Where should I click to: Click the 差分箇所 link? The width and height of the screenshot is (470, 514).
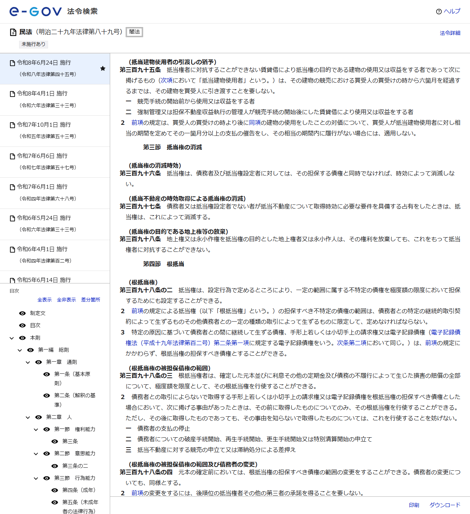pos(91,300)
